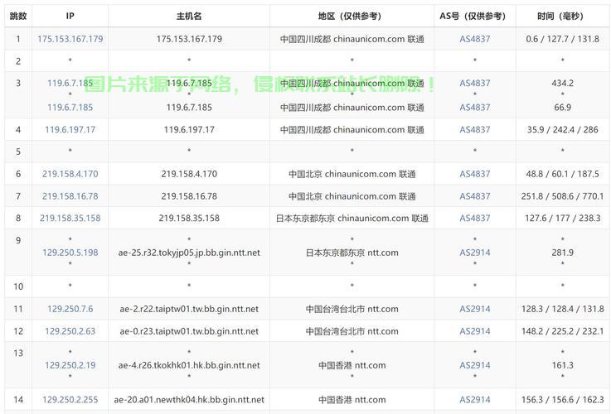Viewport: 611px width, 414px height.
Task: Click the AS2914 link in hop 14 row
Action: tap(475, 400)
